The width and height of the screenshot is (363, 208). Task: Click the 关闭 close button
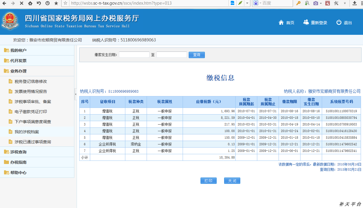[232, 181]
